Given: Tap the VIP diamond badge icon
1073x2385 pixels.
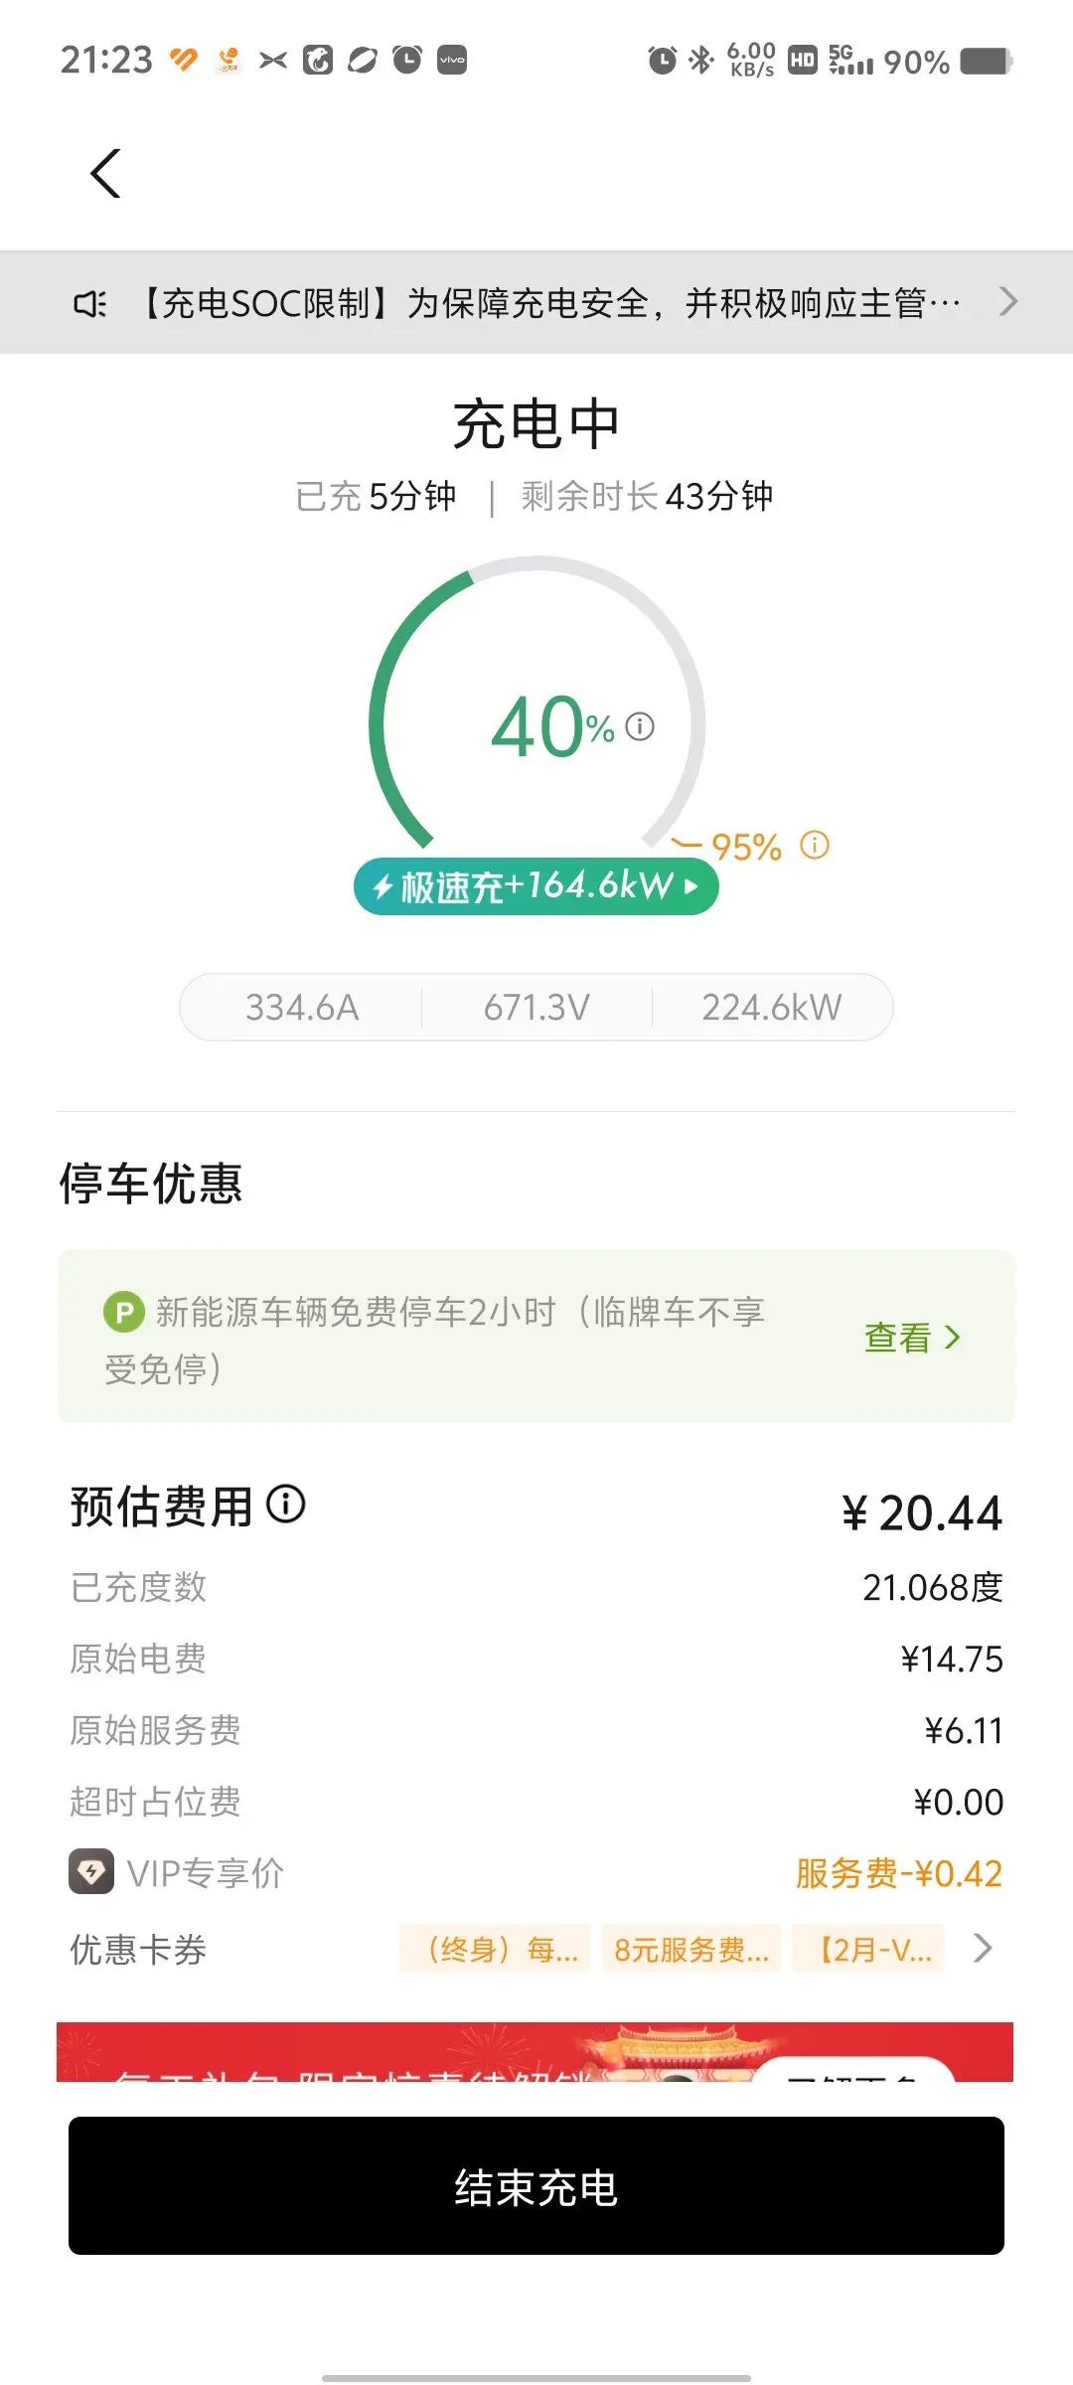Looking at the screenshot, I should [x=91, y=1873].
